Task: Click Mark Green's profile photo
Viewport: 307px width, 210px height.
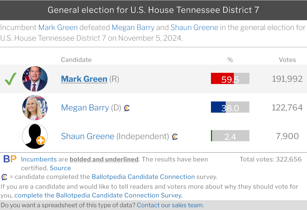Action: point(35,79)
